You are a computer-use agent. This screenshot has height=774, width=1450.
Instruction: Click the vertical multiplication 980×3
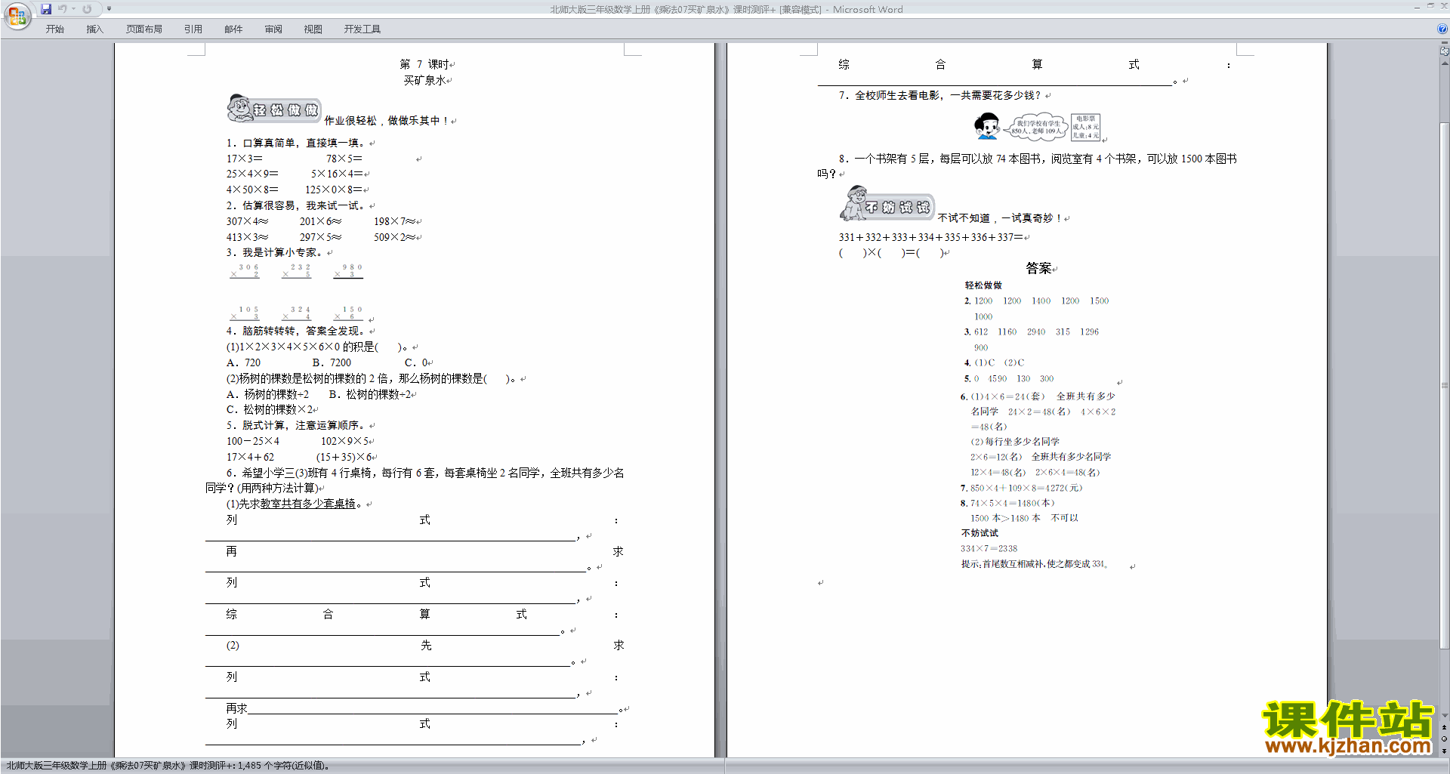348,271
